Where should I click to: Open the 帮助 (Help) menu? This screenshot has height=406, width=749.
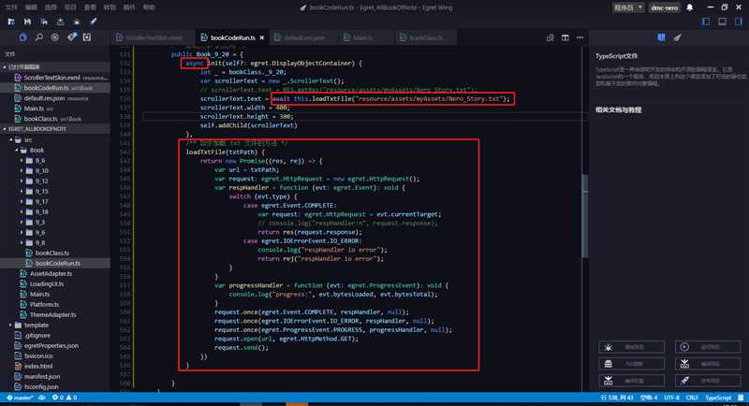[x=149, y=7]
